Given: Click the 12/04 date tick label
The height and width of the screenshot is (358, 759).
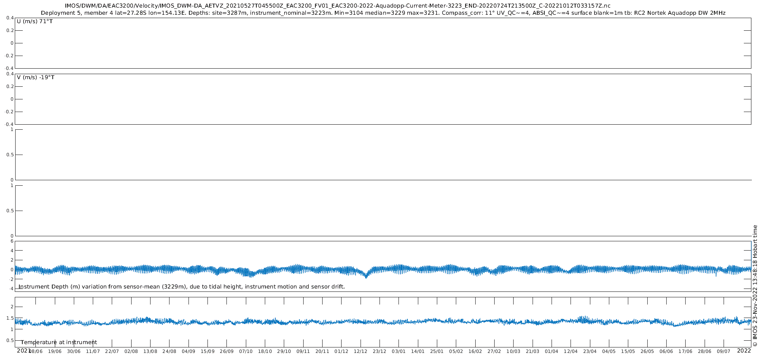Looking at the screenshot, I should click(x=571, y=351).
